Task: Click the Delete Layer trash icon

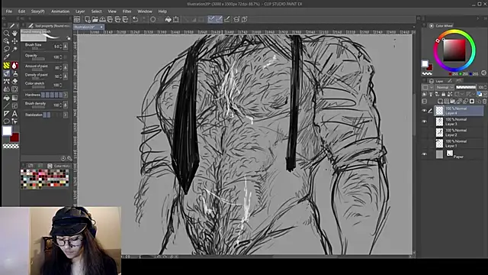Action: [484, 102]
